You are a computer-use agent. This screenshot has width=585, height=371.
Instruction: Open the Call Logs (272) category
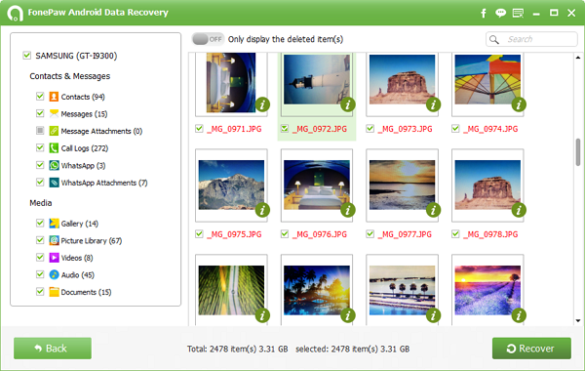click(84, 148)
